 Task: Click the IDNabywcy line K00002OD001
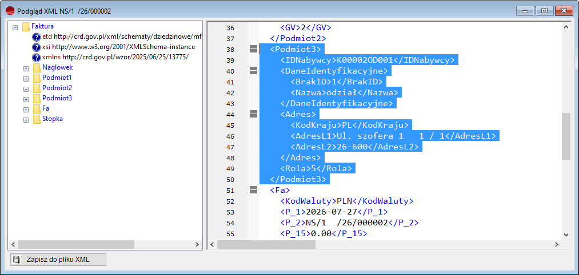coord(369,60)
